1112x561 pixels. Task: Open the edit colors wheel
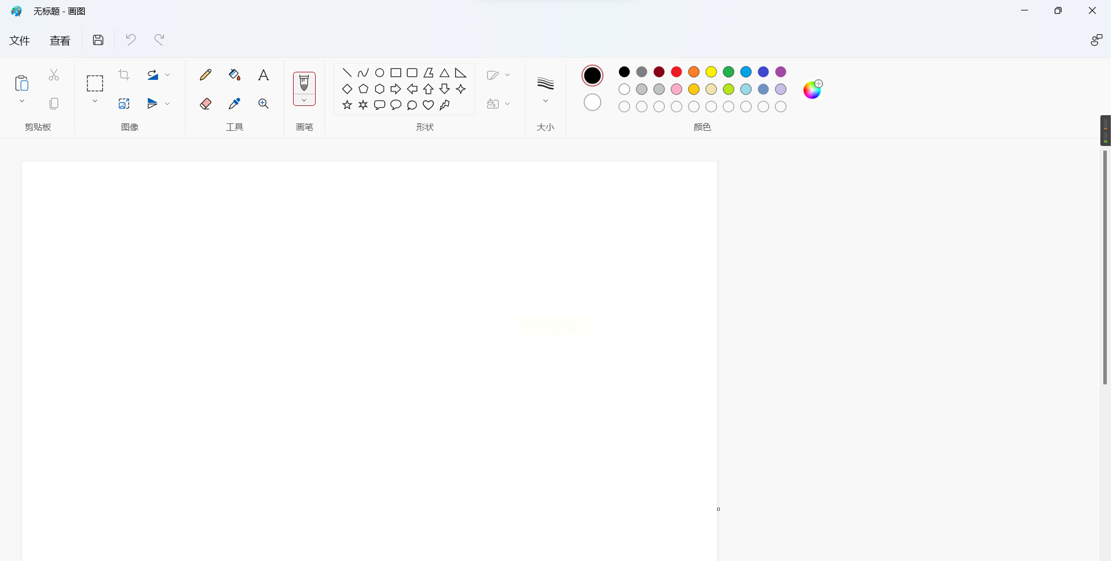813,89
